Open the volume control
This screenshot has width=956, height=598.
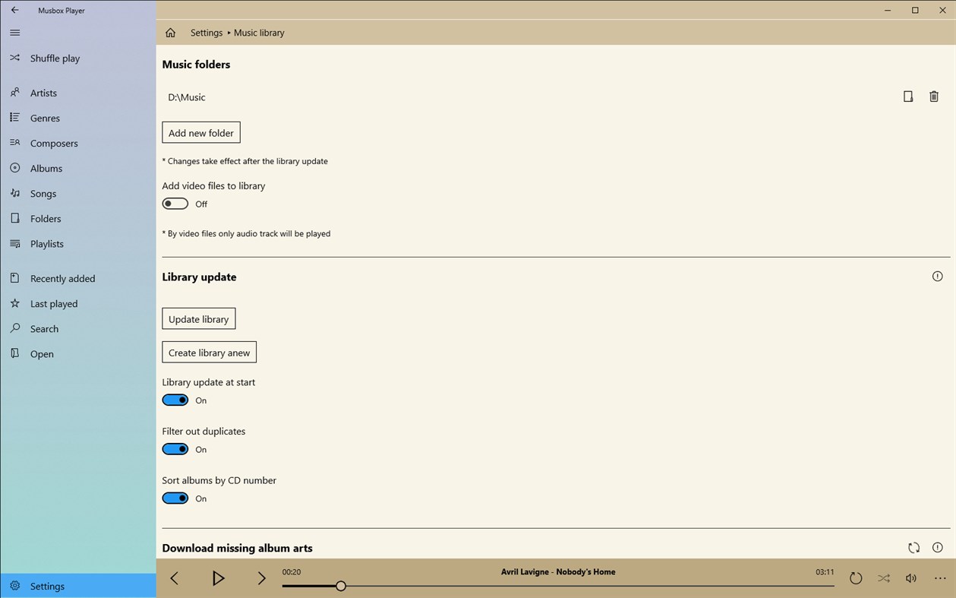coord(910,578)
